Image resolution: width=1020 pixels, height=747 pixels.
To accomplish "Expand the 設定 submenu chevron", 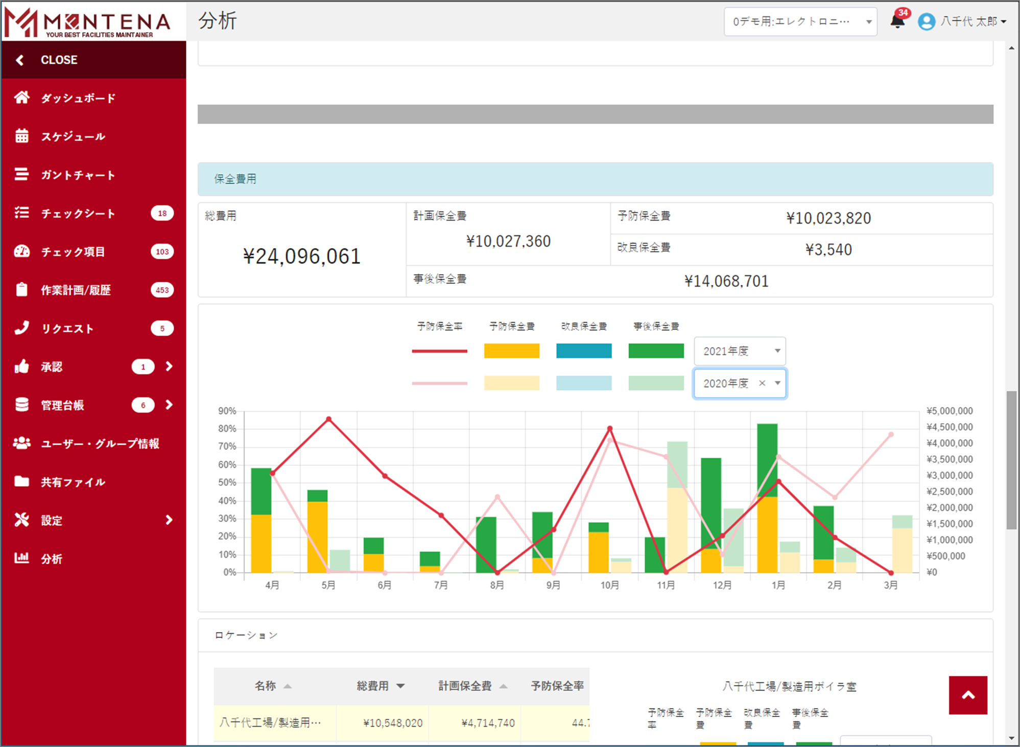I will 169,520.
